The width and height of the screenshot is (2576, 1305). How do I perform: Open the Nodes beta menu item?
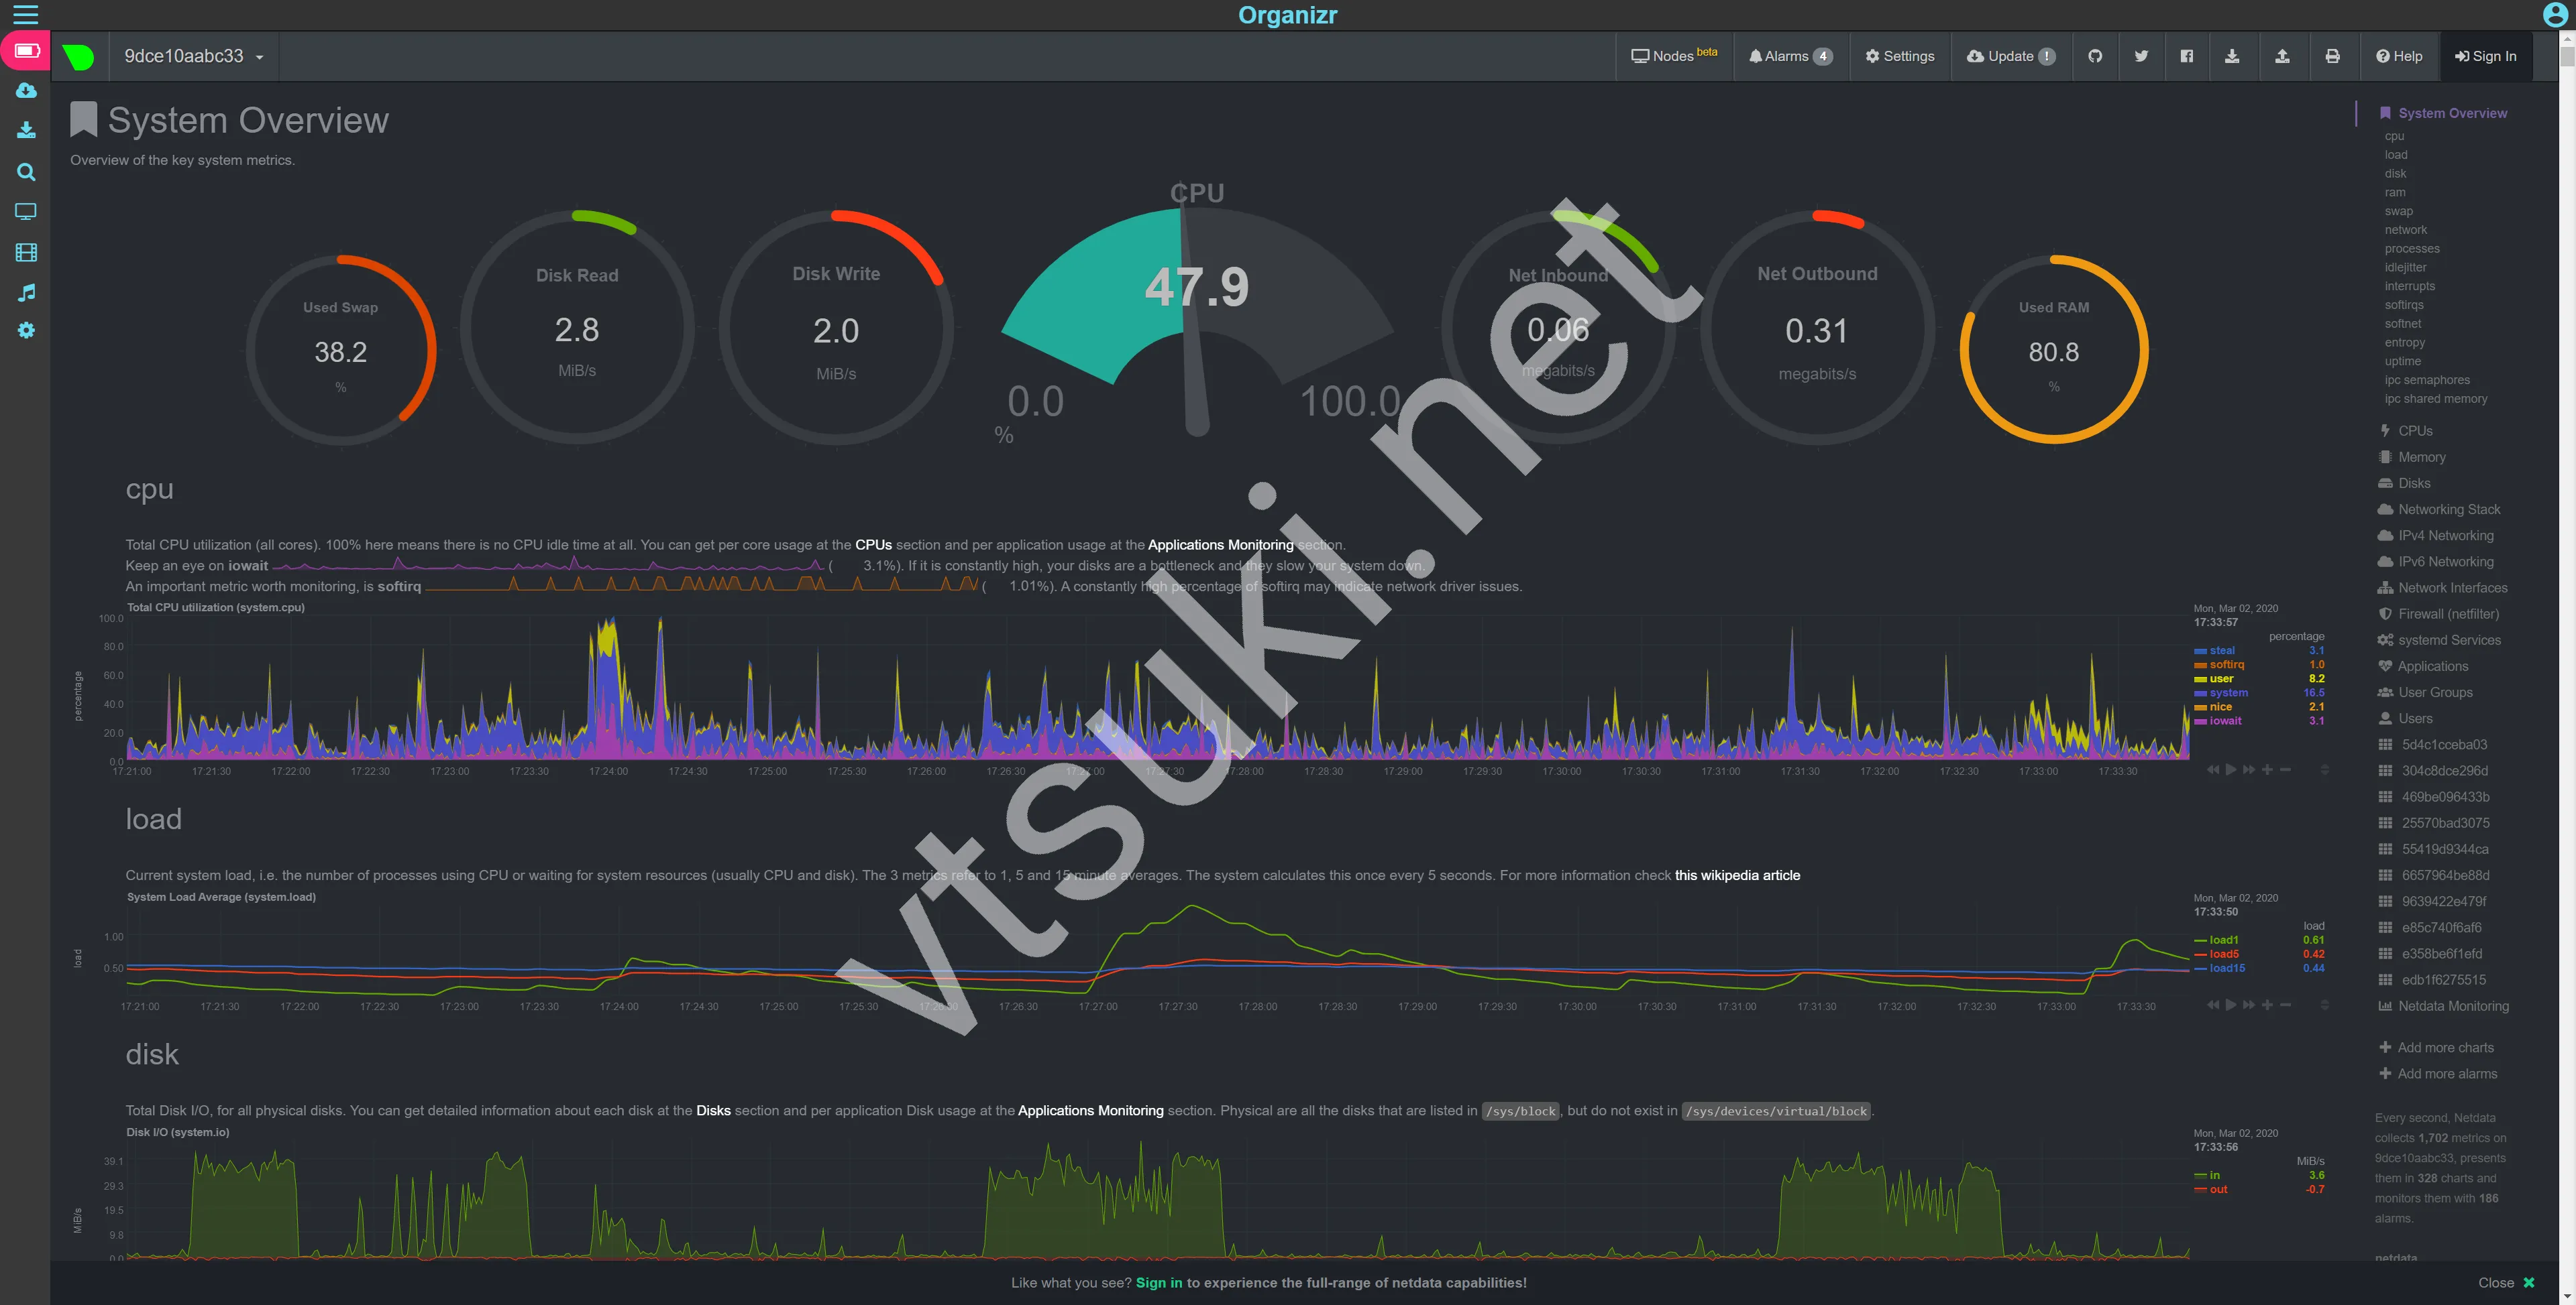pos(1674,56)
